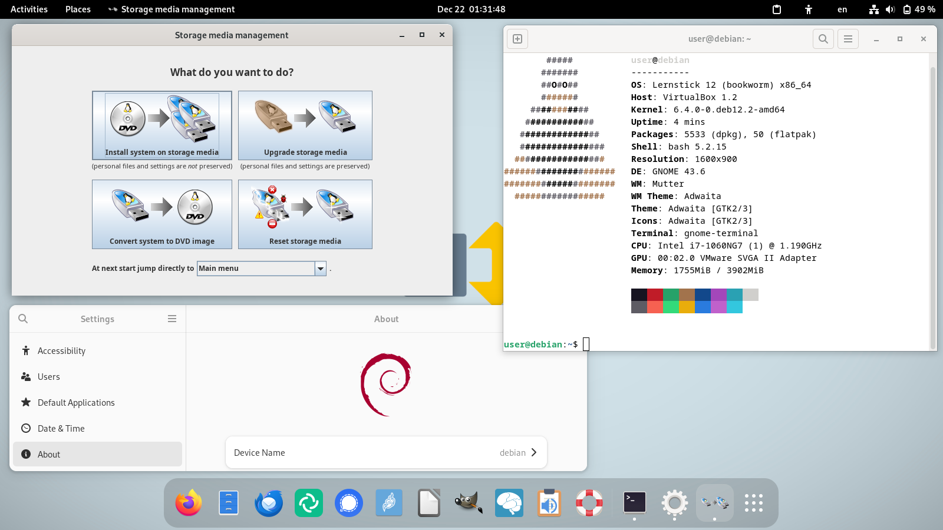Open Activities overview
The width and height of the screenshot is (943, 530).
pos(29,9)
